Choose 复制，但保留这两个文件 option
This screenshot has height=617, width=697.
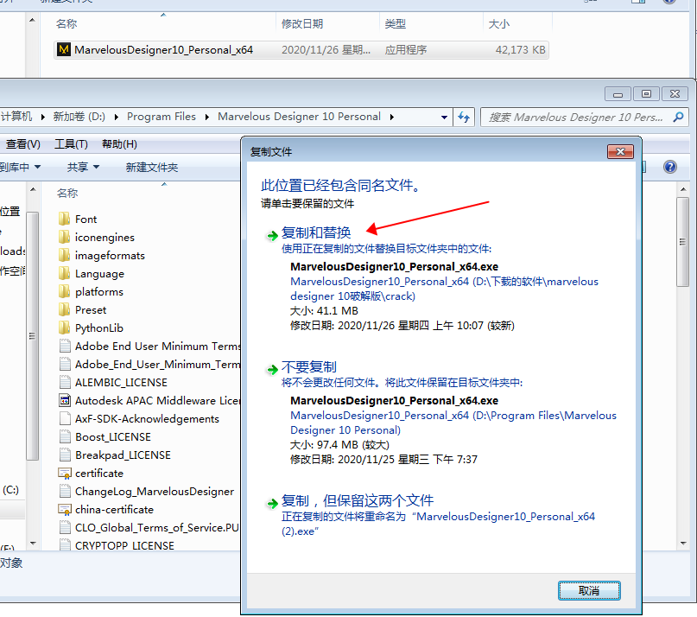[358, 501]
